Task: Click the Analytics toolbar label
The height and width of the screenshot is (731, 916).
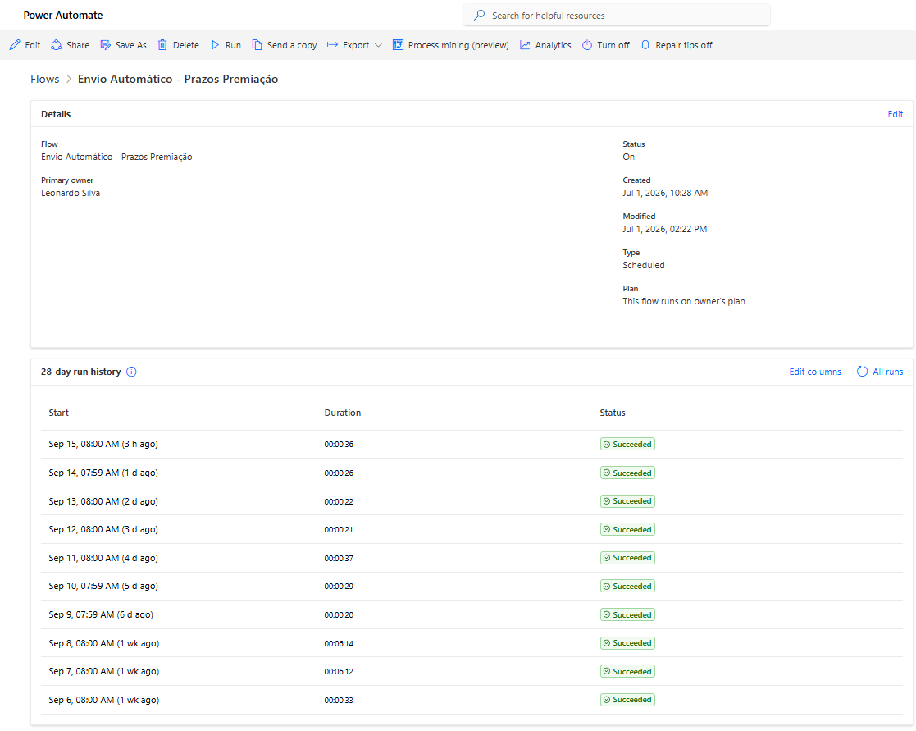Action: tap(554, 45)
